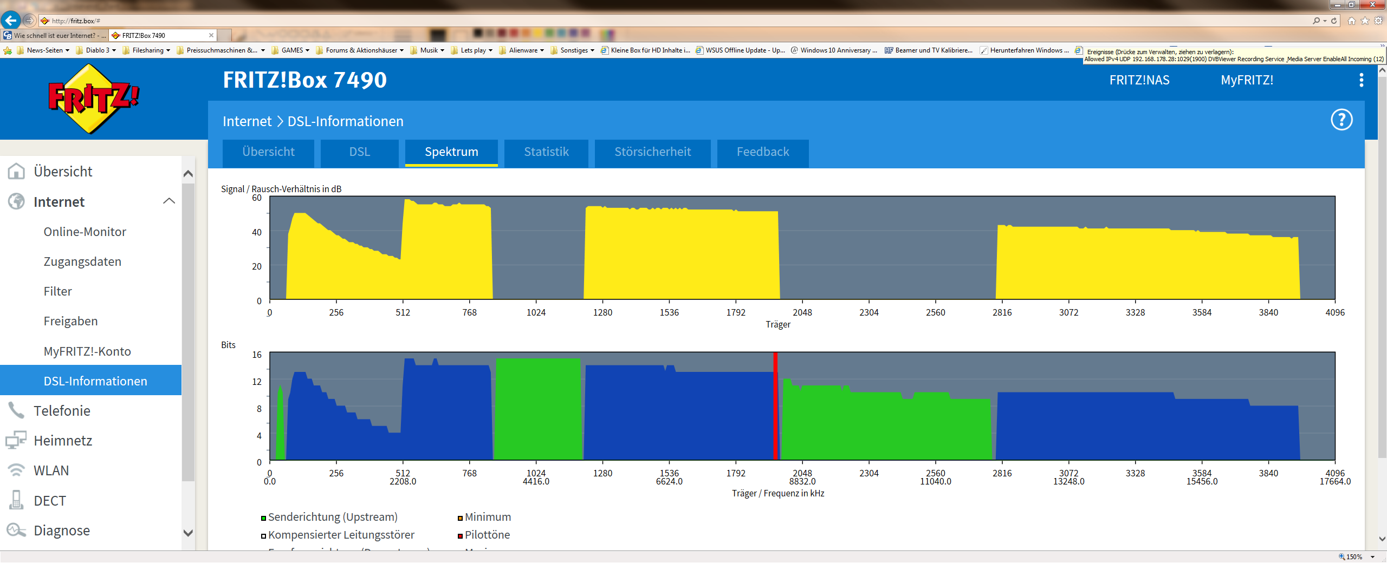Click the add-to-favorites-bar star icon

8,50
